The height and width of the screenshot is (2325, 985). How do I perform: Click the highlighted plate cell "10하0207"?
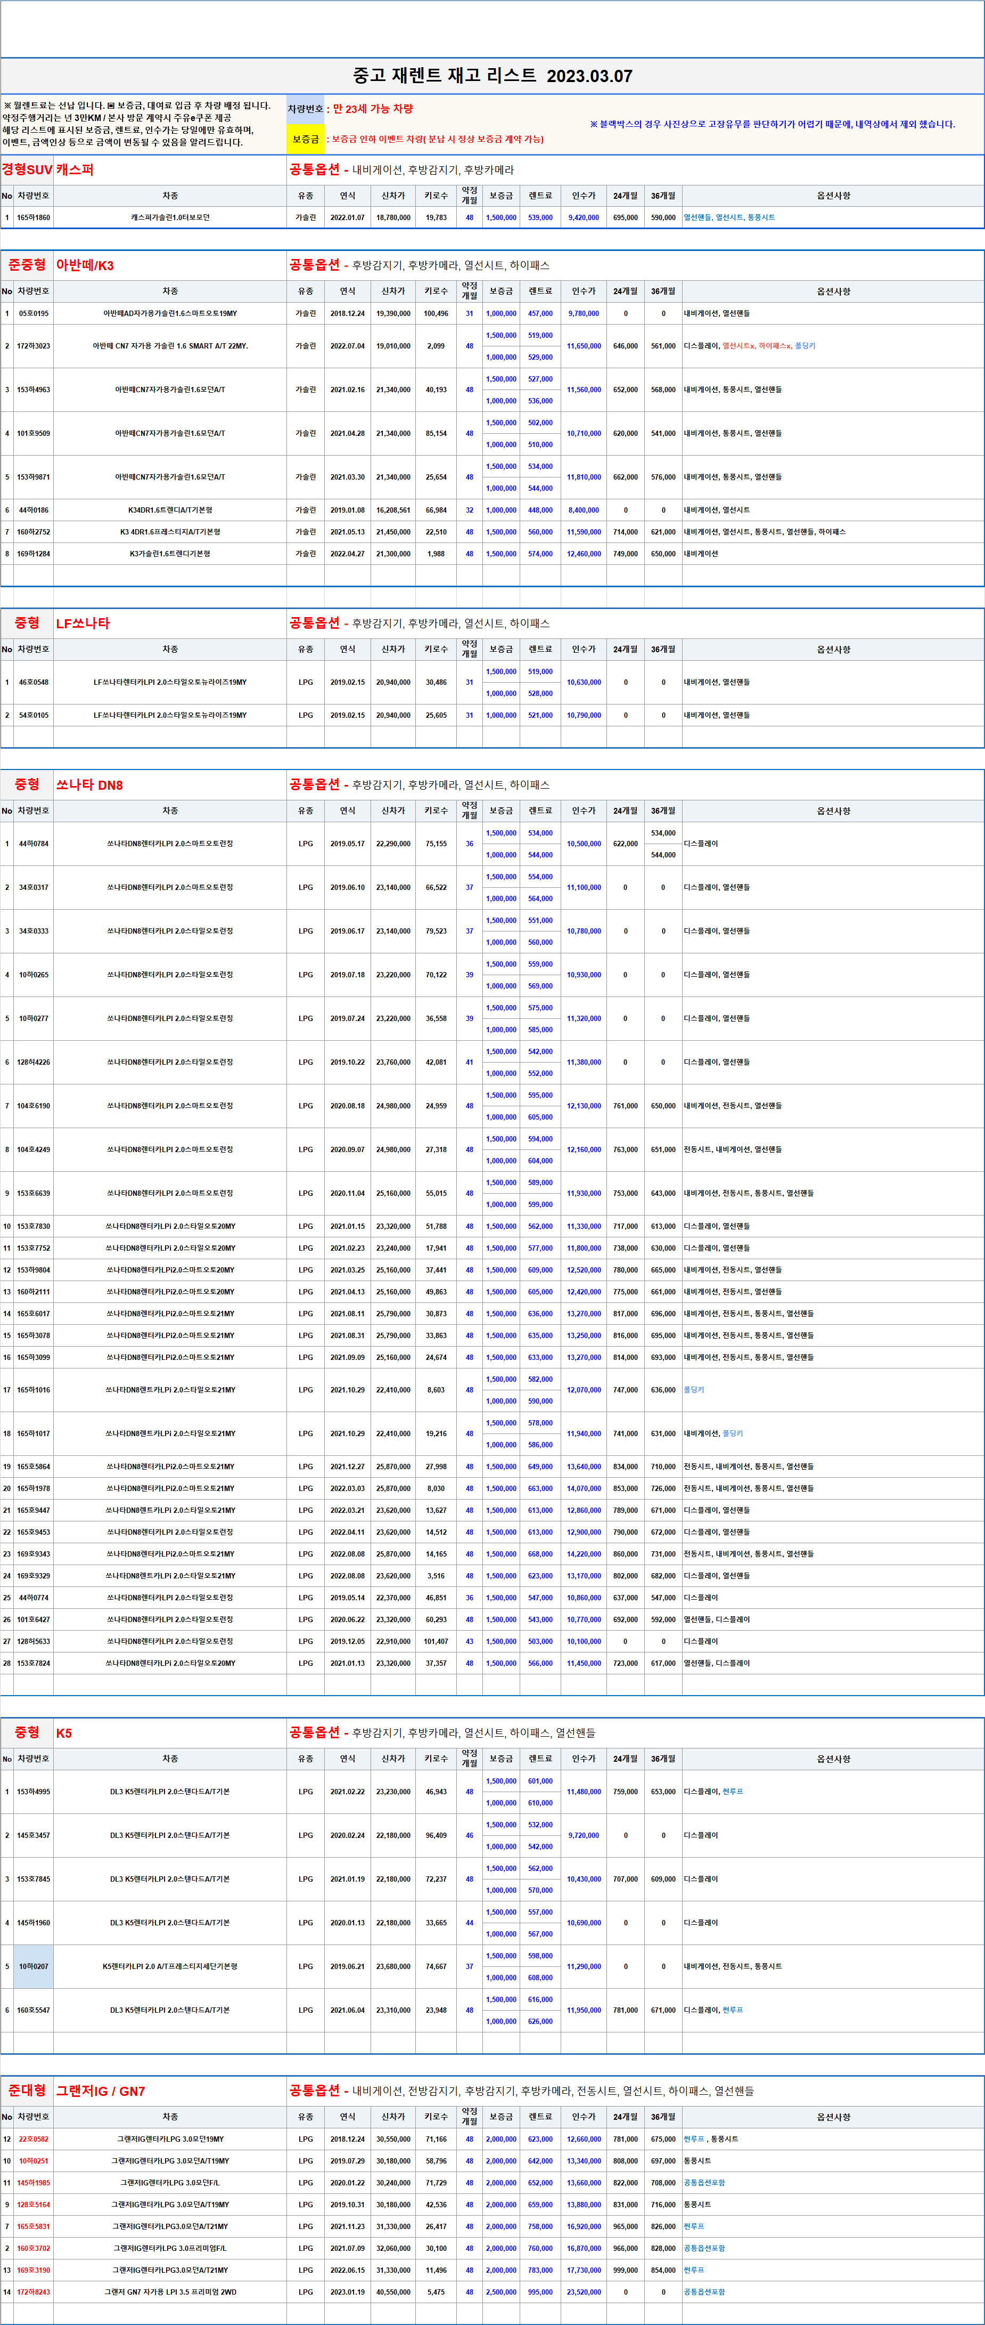click(x=34, y=1967)
